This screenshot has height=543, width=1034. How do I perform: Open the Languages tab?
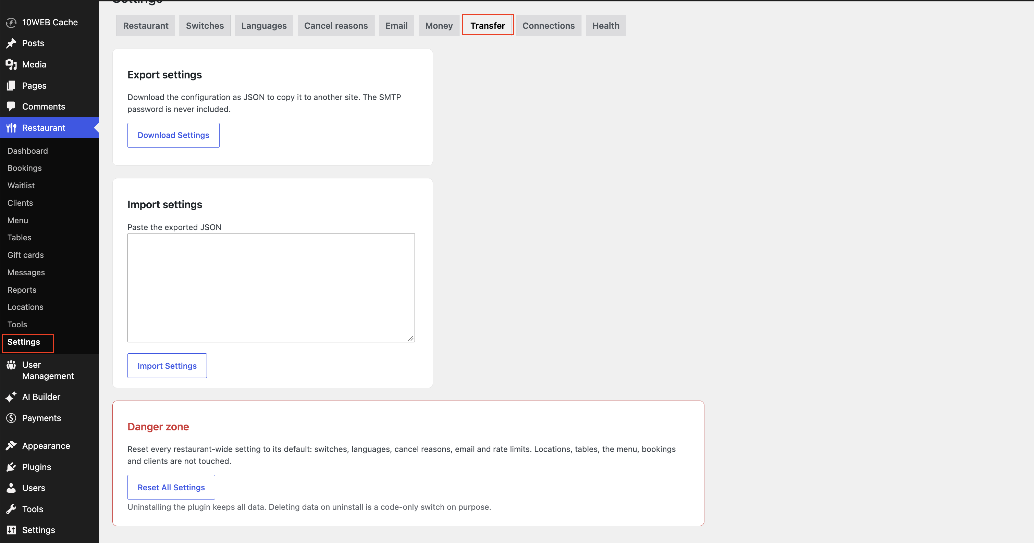click(x=264, y=26)
